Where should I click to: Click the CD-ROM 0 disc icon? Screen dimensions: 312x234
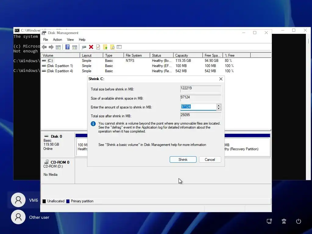(x=47, y=161)
